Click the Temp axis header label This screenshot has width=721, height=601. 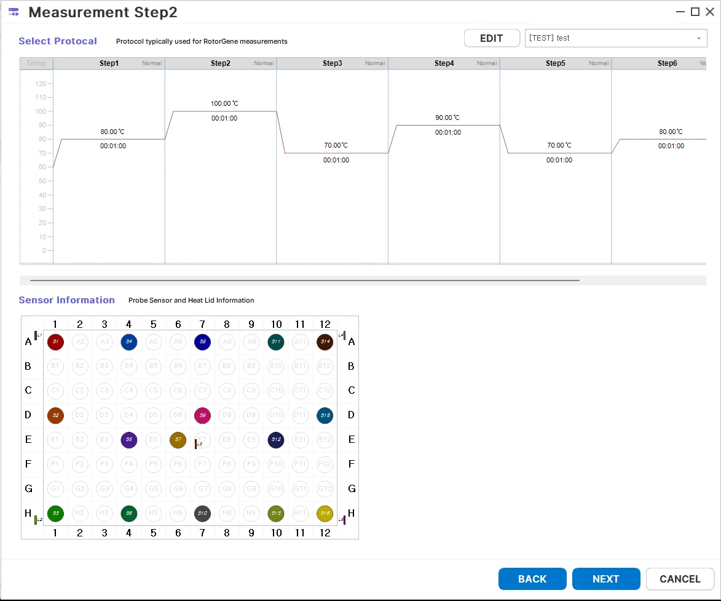[x=36, y=63]
